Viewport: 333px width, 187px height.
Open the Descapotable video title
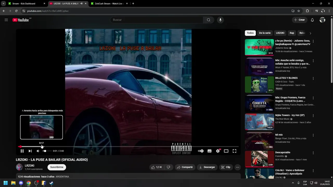pyautogui.click(x=283, y=152)
